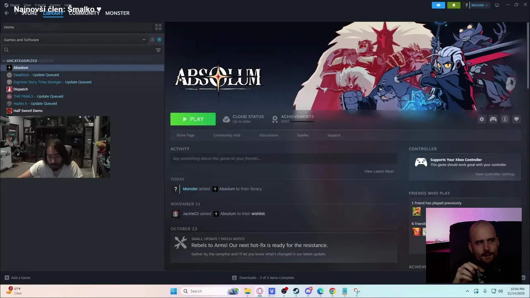
Task: Open File Explorer from the taskbar
Action: click(248, 291)
